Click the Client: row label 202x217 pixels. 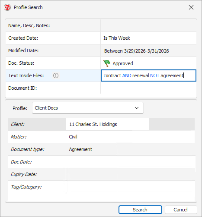pyautogui.click(x=18, y=124)
